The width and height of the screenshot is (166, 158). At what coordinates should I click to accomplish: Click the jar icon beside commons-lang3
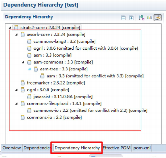[29, 41]
